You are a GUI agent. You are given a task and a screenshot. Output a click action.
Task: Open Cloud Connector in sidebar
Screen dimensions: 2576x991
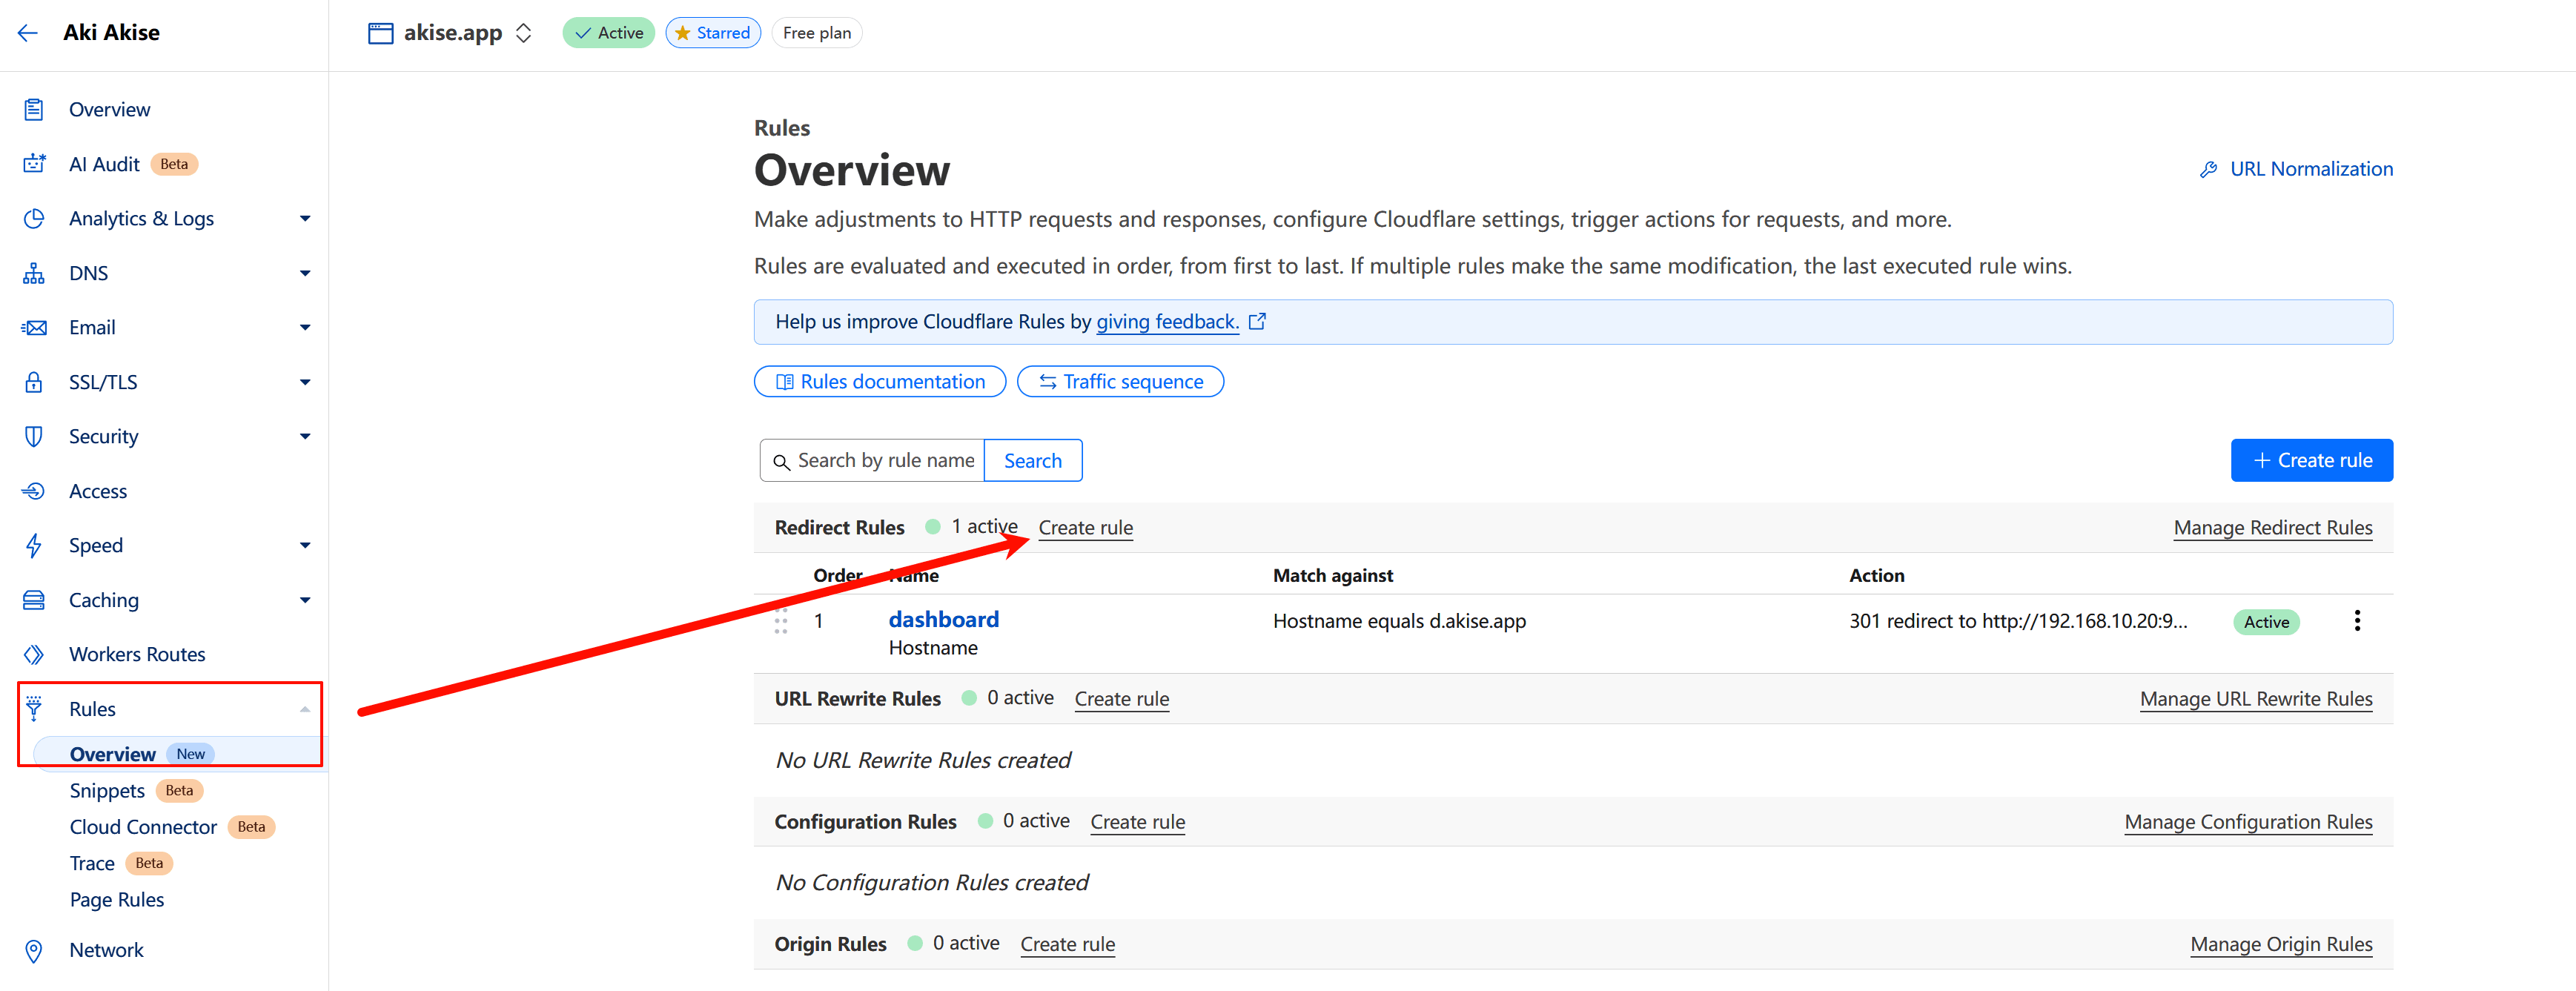[x=143, y=827]
